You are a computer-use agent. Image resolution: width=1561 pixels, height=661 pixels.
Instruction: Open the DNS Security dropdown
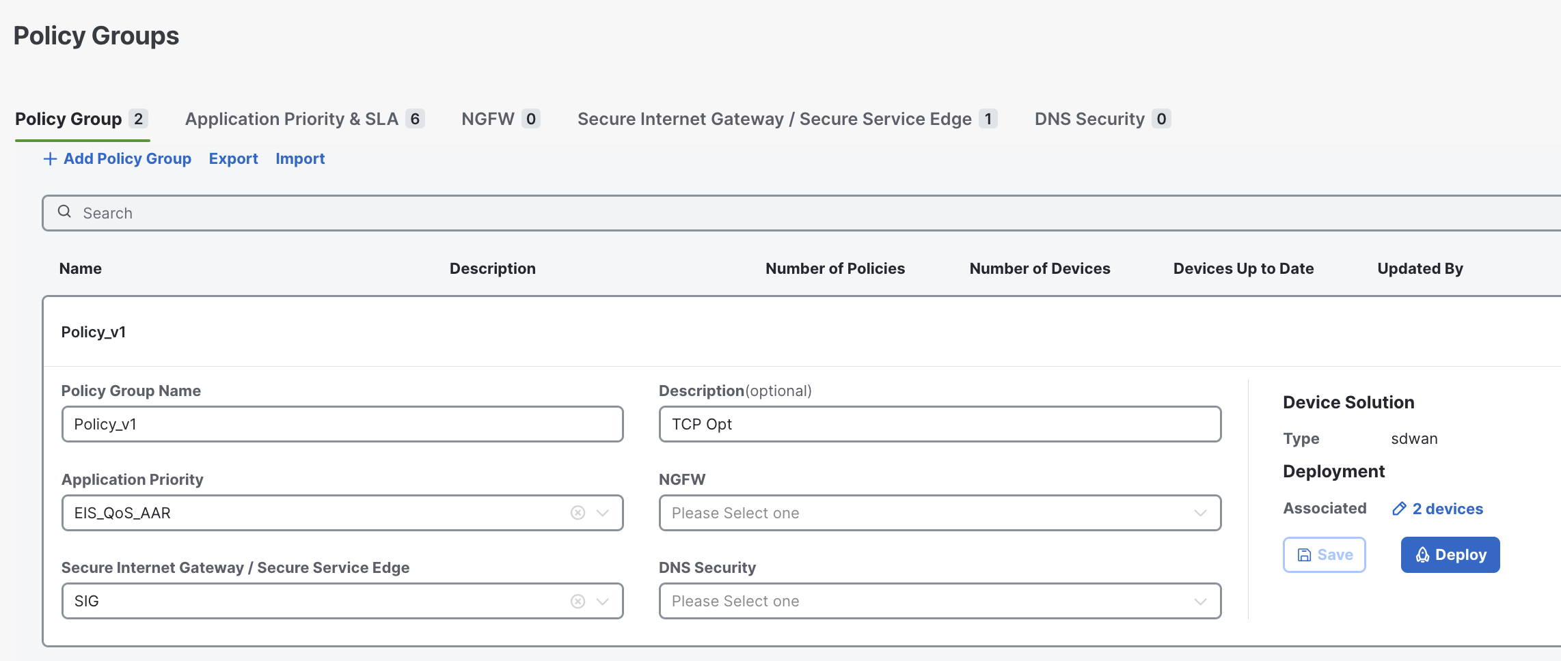[x=939, y=601]
